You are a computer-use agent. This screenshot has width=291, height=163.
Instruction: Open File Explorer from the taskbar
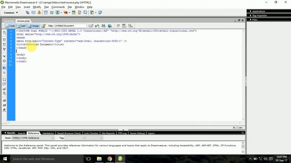point(99,159)
